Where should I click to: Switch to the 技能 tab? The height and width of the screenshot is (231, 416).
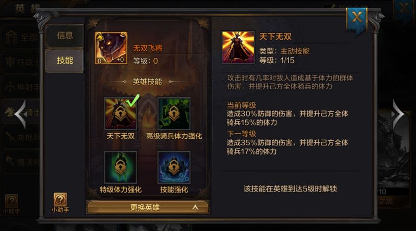point(65,61)
